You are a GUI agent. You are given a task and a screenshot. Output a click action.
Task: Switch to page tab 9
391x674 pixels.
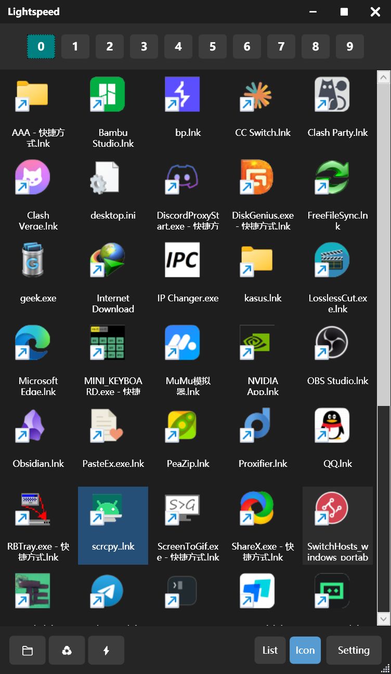349,47
